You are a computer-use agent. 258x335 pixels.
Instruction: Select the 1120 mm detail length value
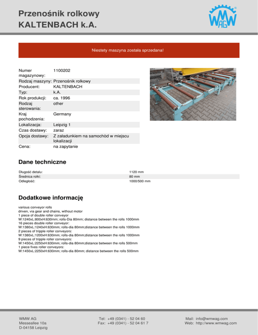(137, 172)
